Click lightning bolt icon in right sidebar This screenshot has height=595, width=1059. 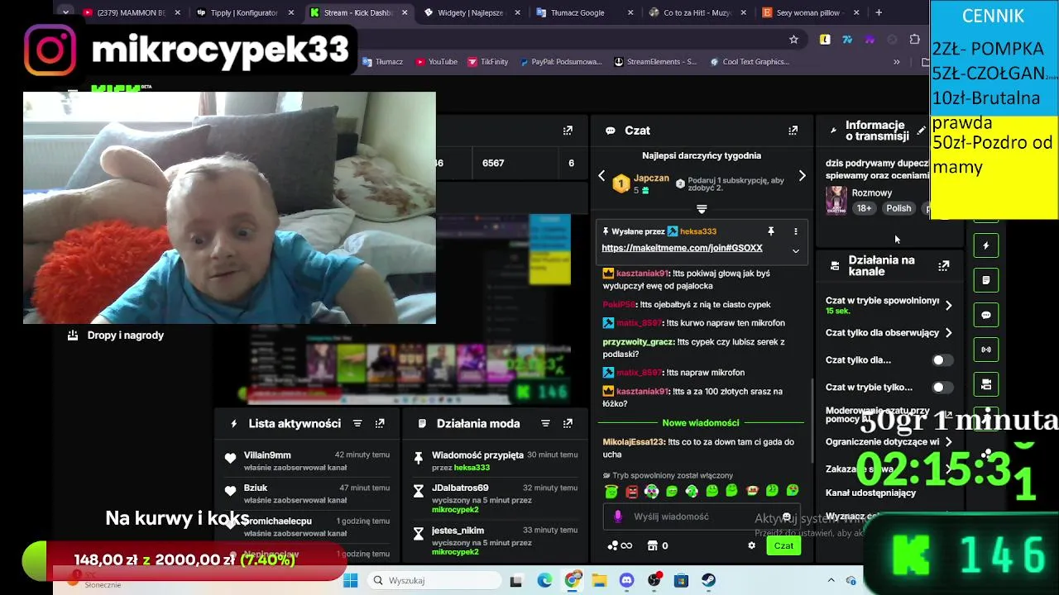point(985,245)
